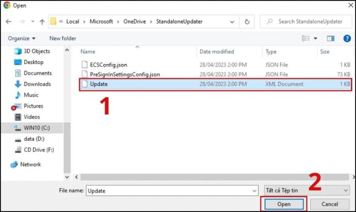Go forward with the right arrow
This screenshot has height=212, width=356.
tap(22, 21)
